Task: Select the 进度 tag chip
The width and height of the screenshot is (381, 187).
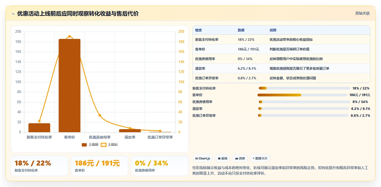Action: pos(240,158)
